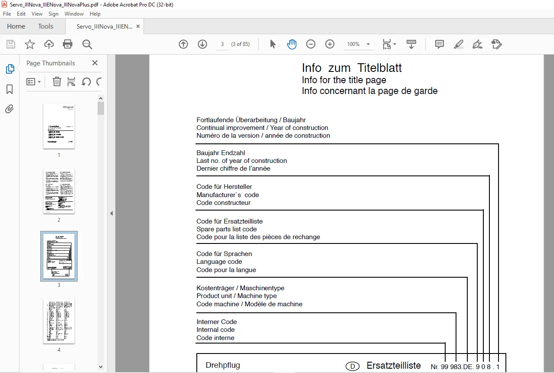Open the Attachments paperclip panel
Image resolution: width=554 pixels, height=373 pixels.
[10, 109]
